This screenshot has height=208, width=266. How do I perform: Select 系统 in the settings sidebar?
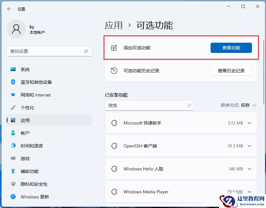coord(25,69)
